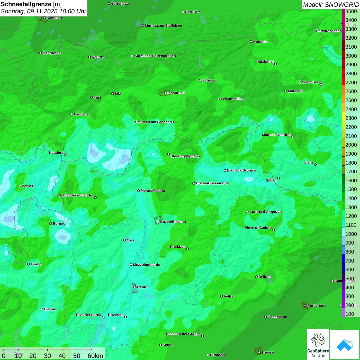The height and width of the screenshot is (360, 360).
Task: Select the yellow 2300 m legend swatch
Action: click(344, 116)
